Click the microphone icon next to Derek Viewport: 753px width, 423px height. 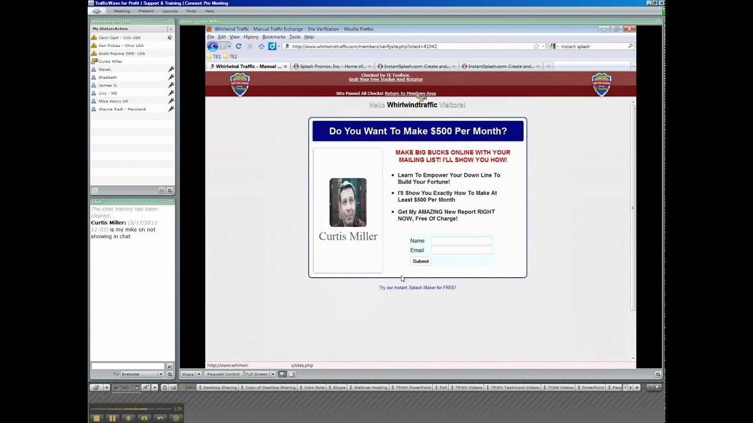tap(171, 69)
